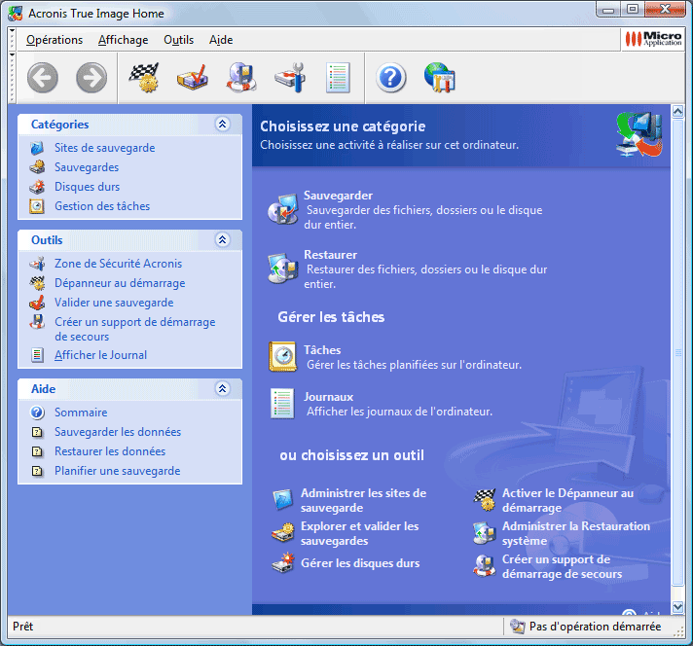Click the Forward arrow toolbar button
The height and width of the screenshot is (646, 693).
tap(91, 77)
